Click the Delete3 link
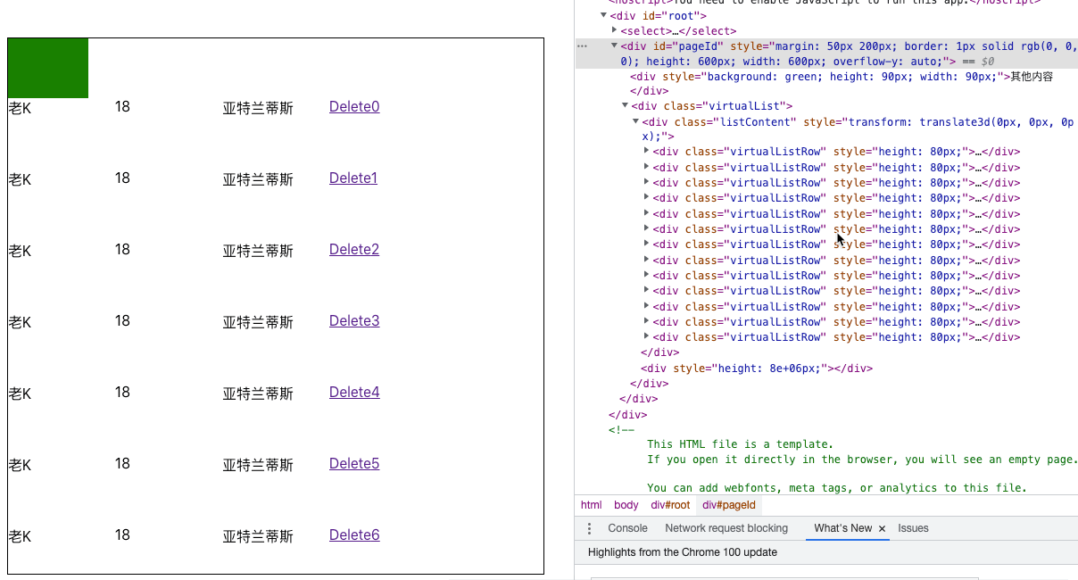1078x580 pixels. [354, 321]
